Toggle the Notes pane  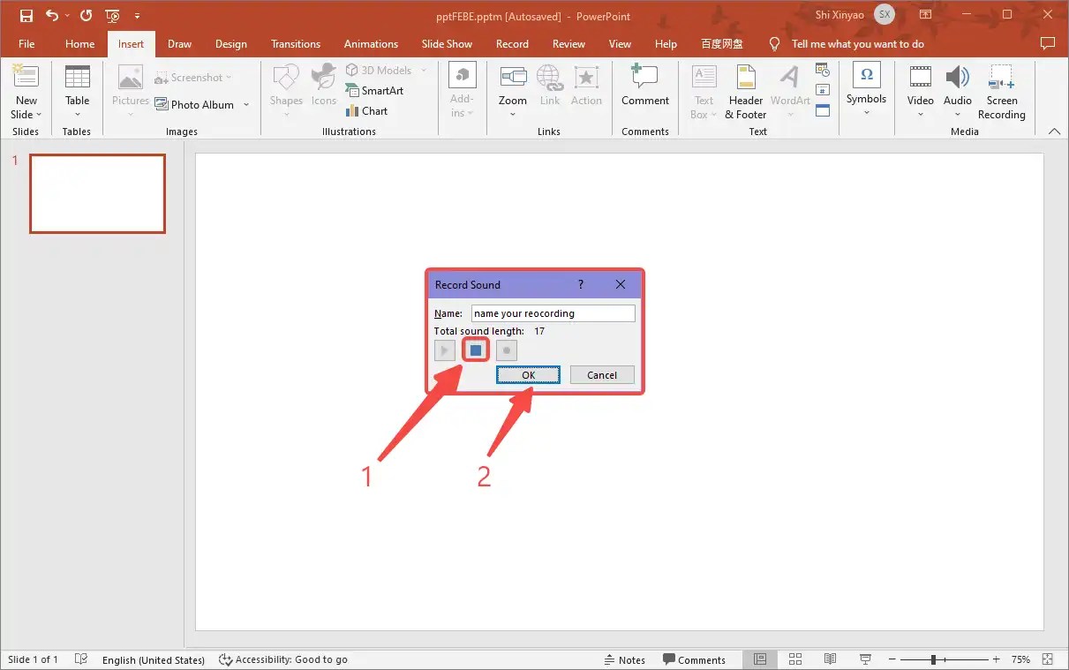pos(625,659)
